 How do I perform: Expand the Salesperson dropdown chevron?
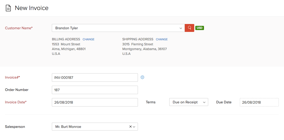coord(134,127)
